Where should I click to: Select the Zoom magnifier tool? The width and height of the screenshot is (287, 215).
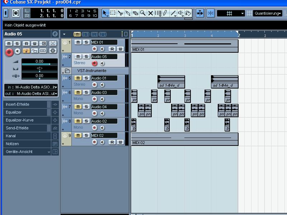click(x=143, y=13)
